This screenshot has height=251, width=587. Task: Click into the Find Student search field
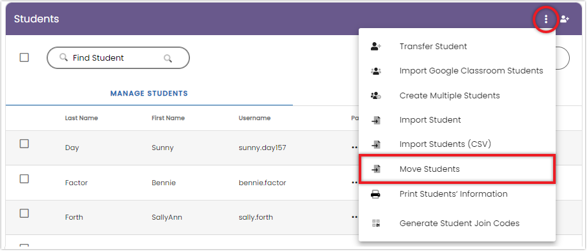[118, 58]
